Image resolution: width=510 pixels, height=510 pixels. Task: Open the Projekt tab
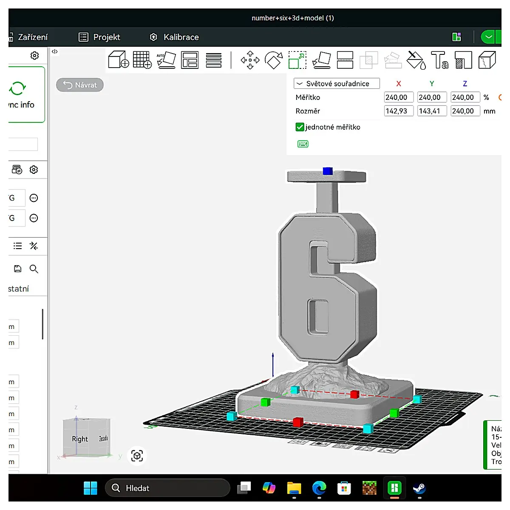pos(100,37)
